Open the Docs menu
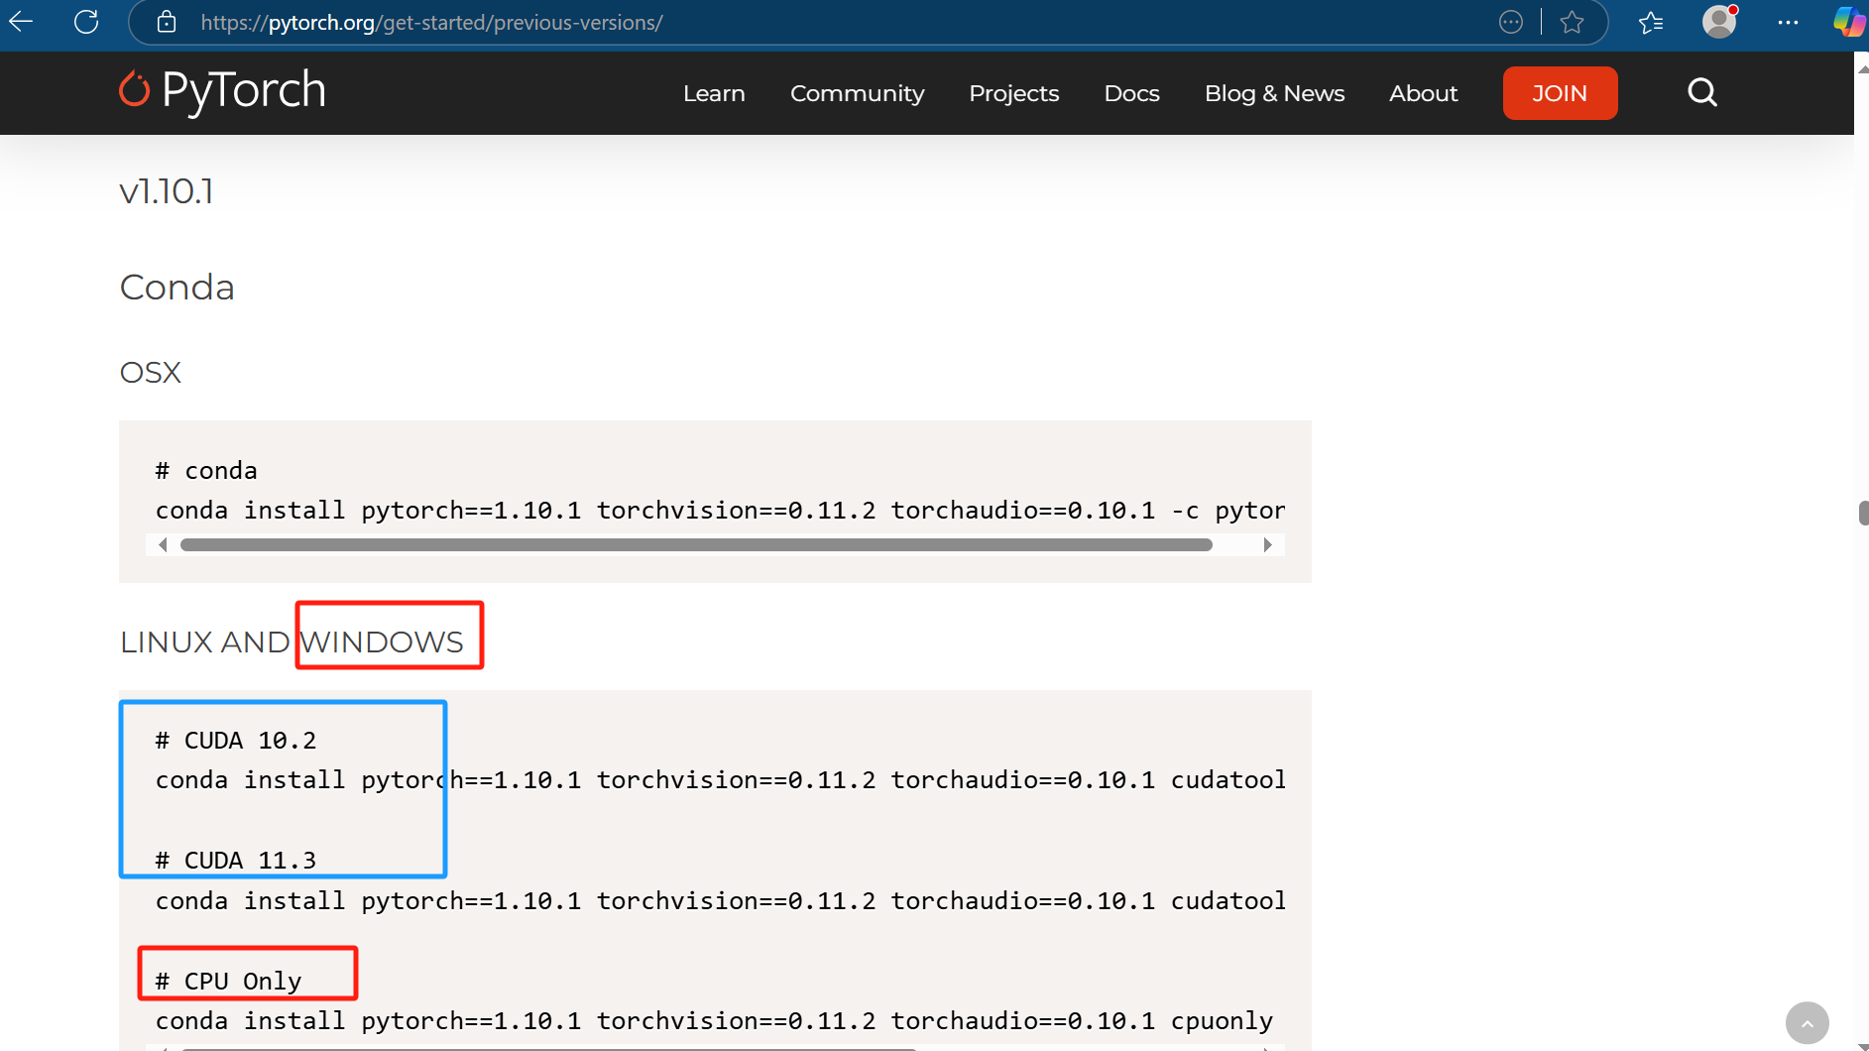Screen dimensions: 1869x1051 1132,93
